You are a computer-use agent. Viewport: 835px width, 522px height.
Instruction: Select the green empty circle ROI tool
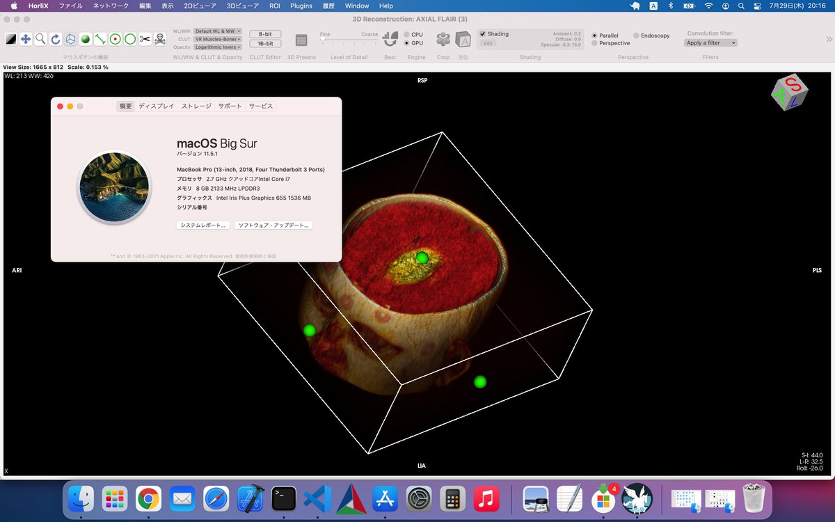[x=130, y=39]
